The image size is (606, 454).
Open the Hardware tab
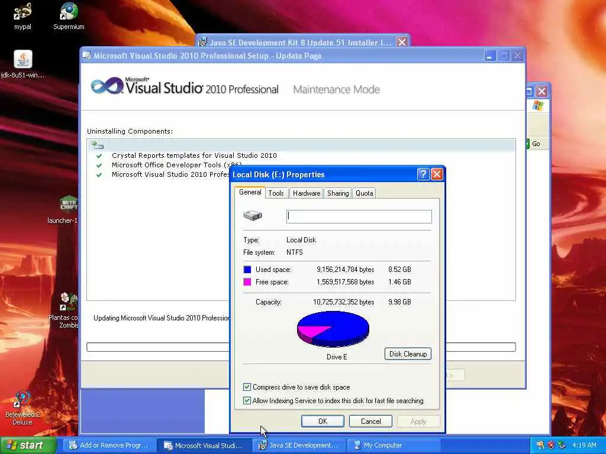coord(307,193)
